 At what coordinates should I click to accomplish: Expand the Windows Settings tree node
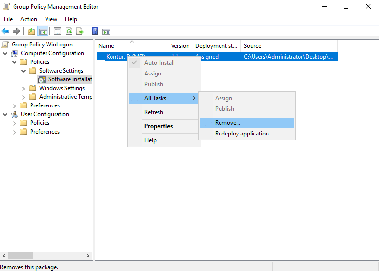point(24,88)
